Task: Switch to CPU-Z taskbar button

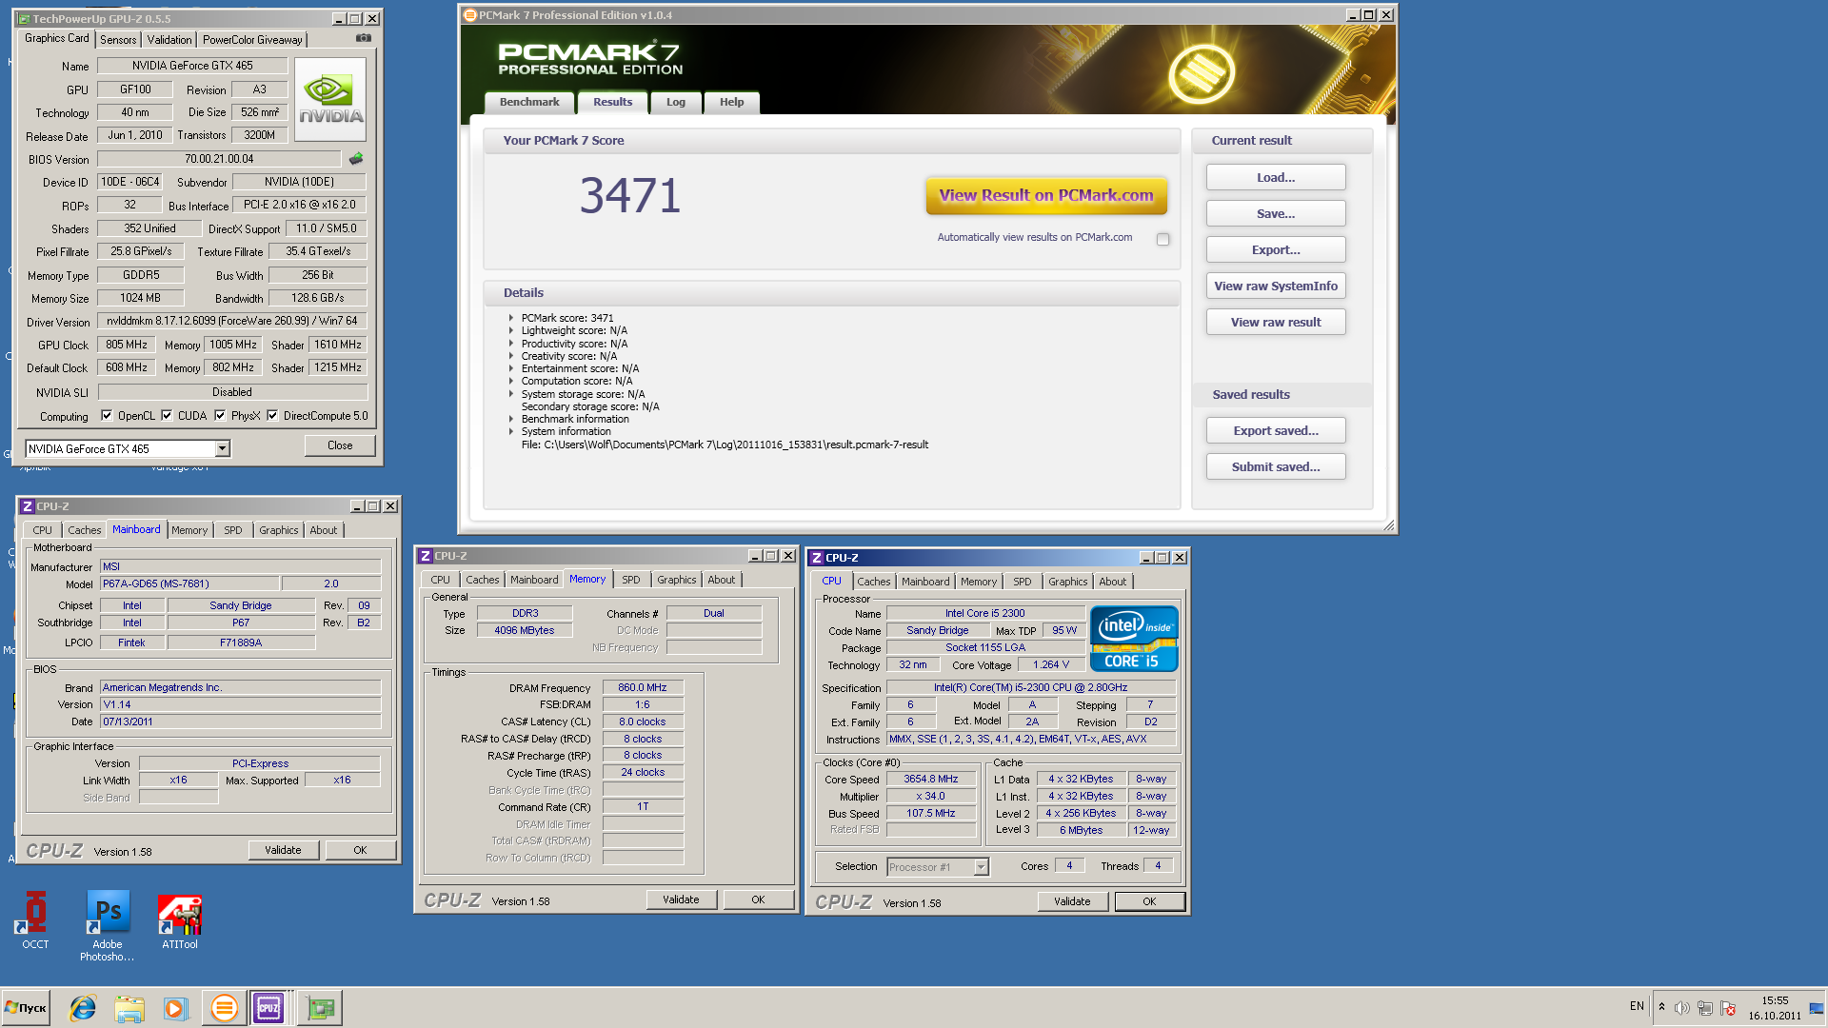Action: 269,1007
